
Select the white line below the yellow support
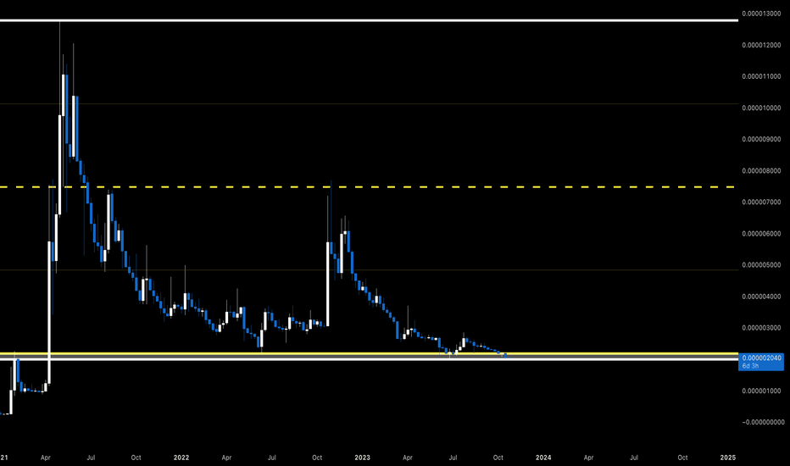click(x=369, y=358)
